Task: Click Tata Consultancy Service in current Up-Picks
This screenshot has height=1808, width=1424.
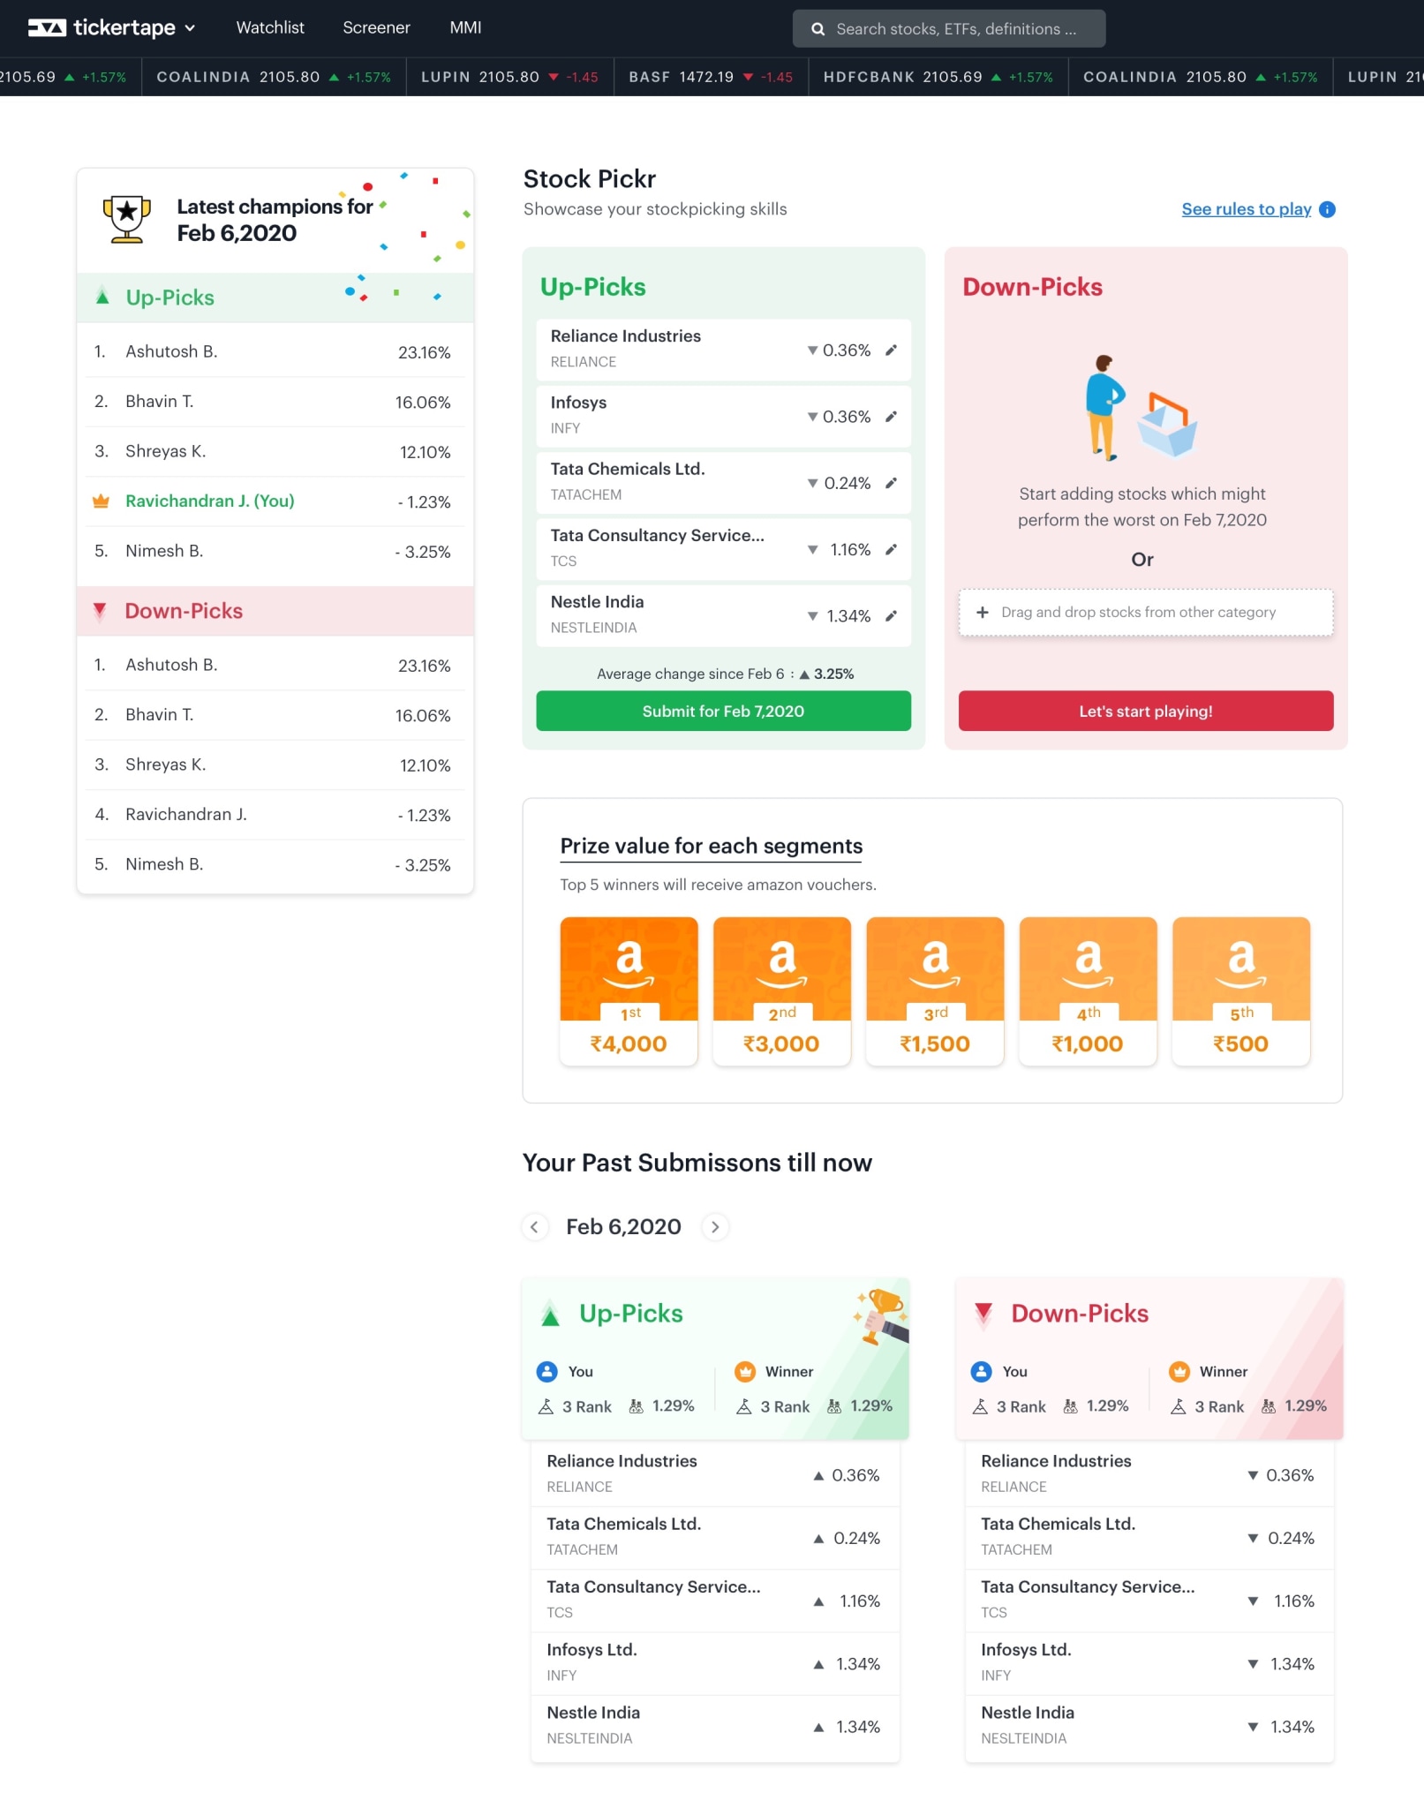Action: (x=723, y=549)
